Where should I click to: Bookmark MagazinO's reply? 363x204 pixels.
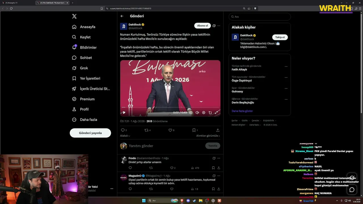pyautogui.click(x=213, y=189)
